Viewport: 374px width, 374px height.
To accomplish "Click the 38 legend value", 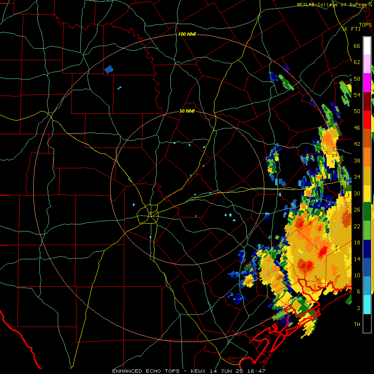I will coord(357,160).
